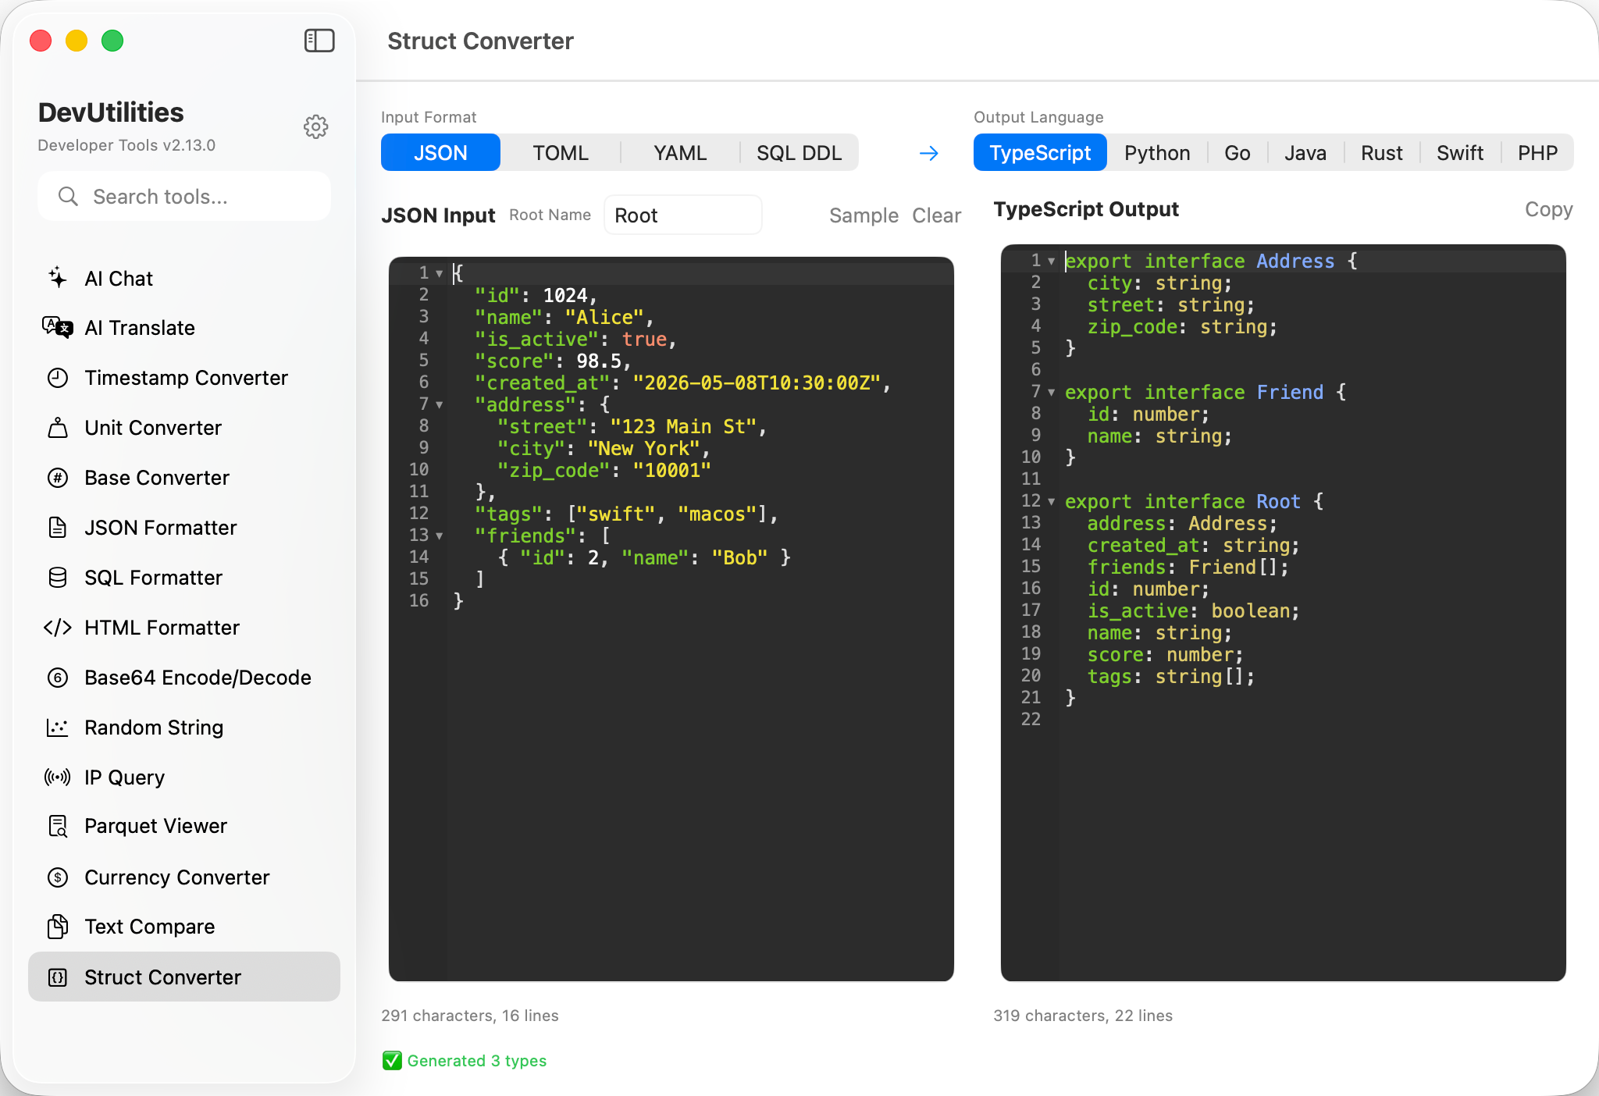Click the blue conversion arrow icon

[x=929, y=153]
